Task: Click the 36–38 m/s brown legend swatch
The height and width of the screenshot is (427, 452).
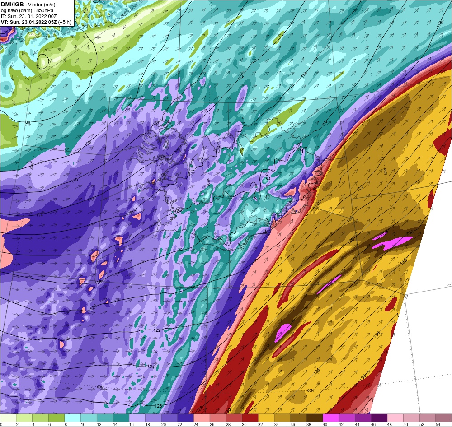Action: pyautogui.click(x=299, y=418)
